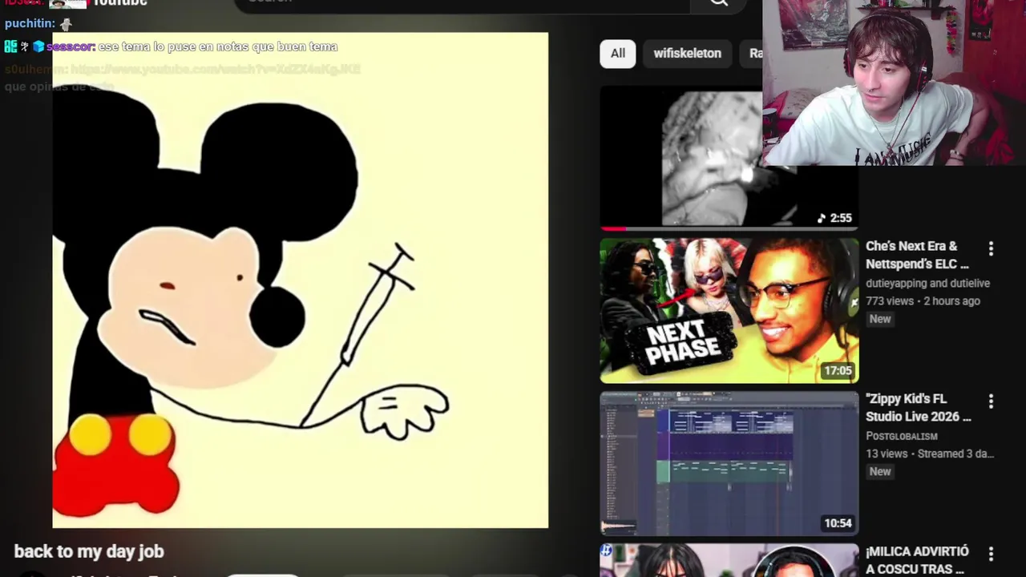Visit the POSTGLOBALISM channel
The height and width of the screenshot is (577, 1026).
902,436
